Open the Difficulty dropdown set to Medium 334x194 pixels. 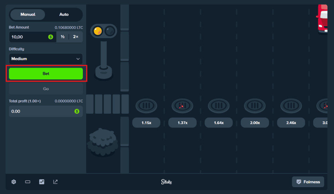[46, 59]
